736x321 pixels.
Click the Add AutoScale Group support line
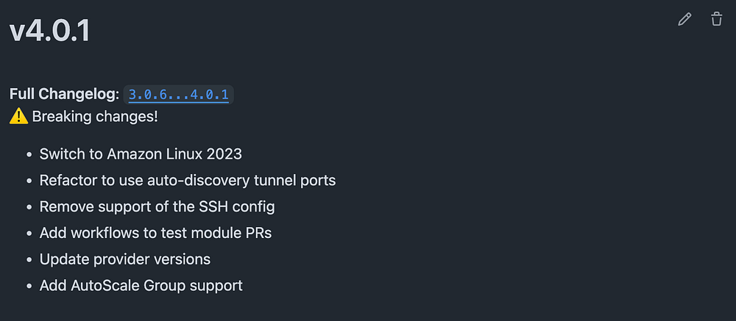pyautogui.click(x=141, y=286)
